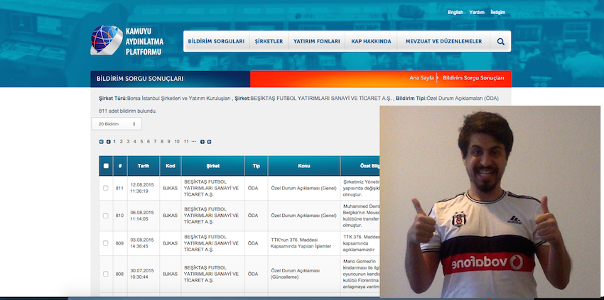Viewport: 604px width, 300px height.
Task: Click the # column header
Action: tap(120, 166)
